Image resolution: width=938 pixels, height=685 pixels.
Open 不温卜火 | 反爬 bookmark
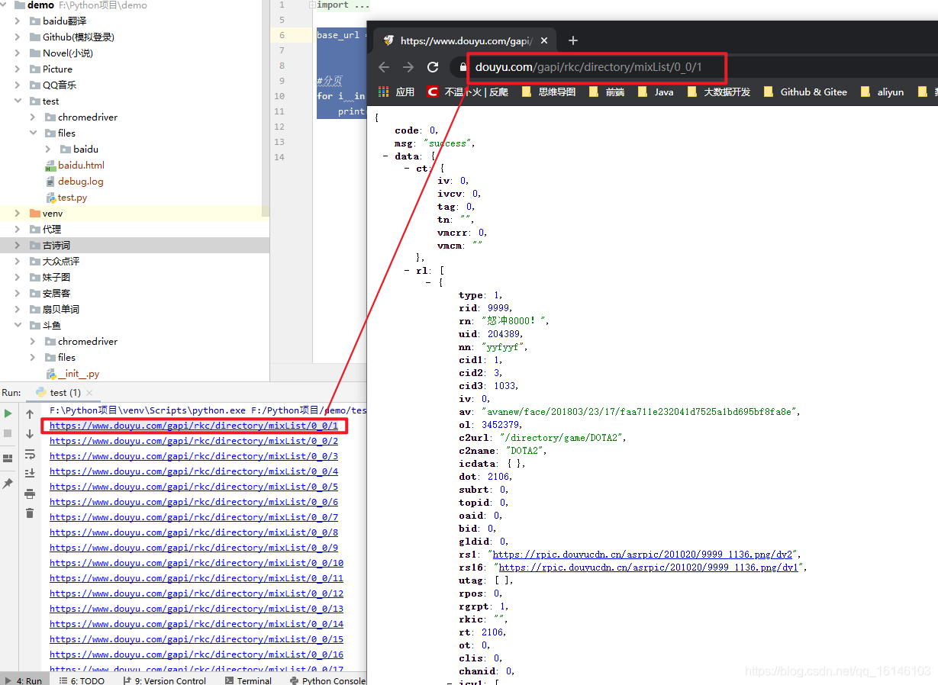[x=467, y=92]
